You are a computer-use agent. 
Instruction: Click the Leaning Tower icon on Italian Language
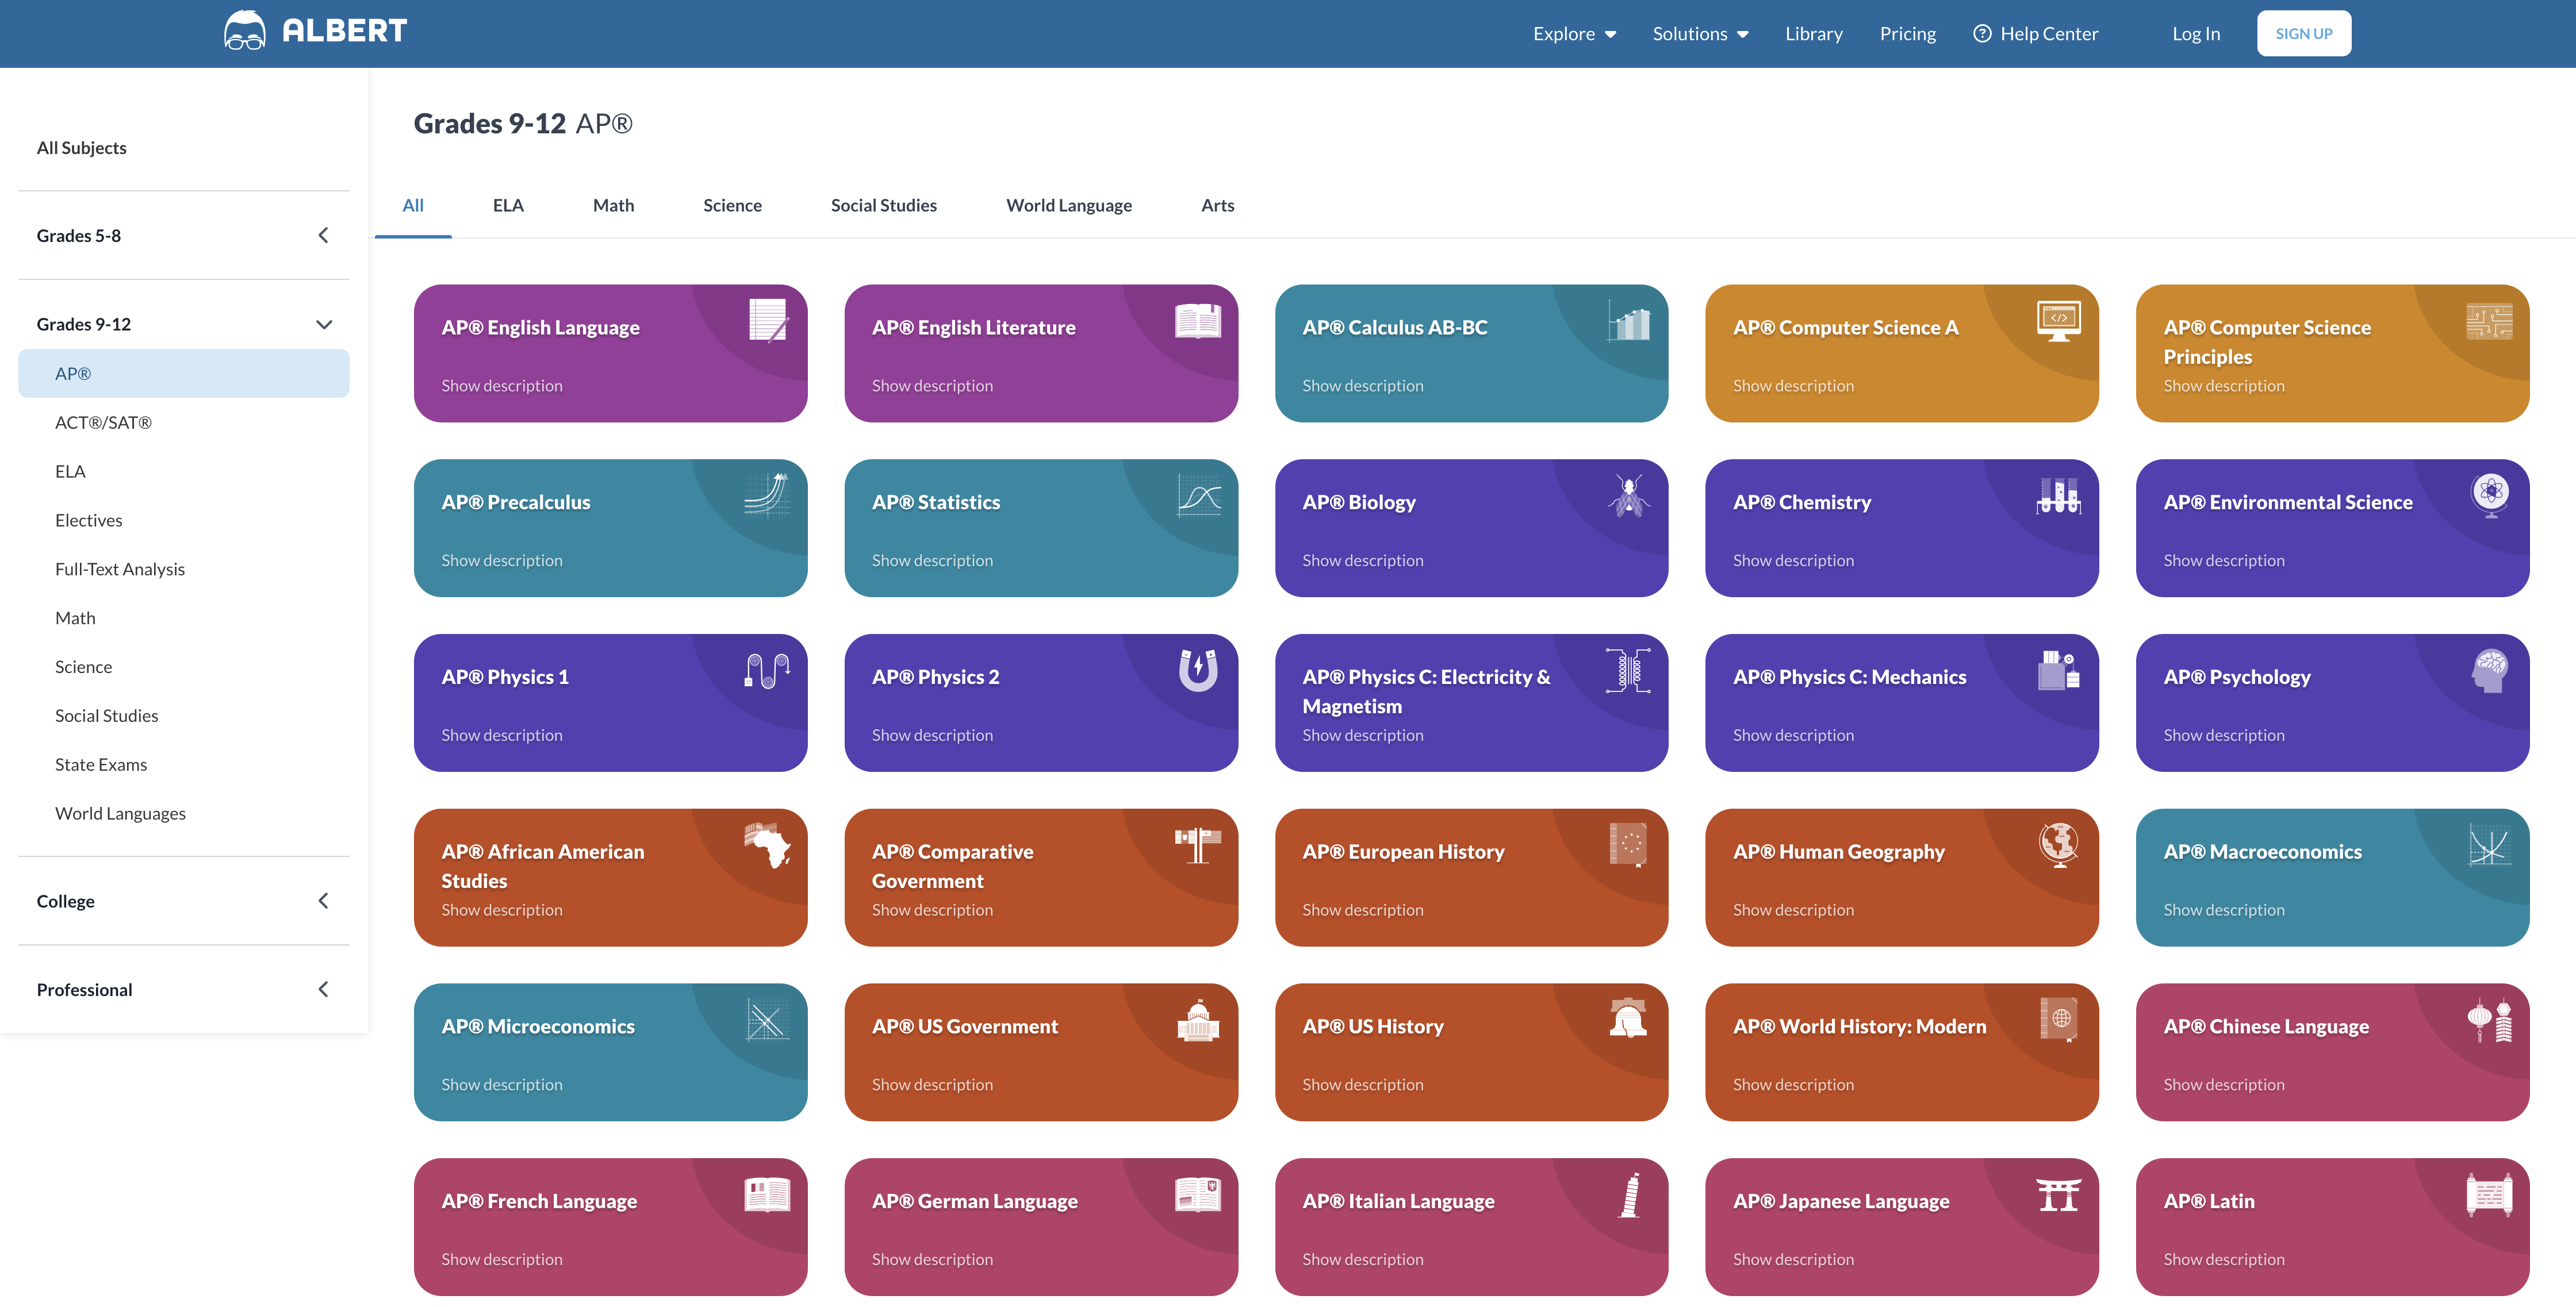click(x=1630, y=1195)
